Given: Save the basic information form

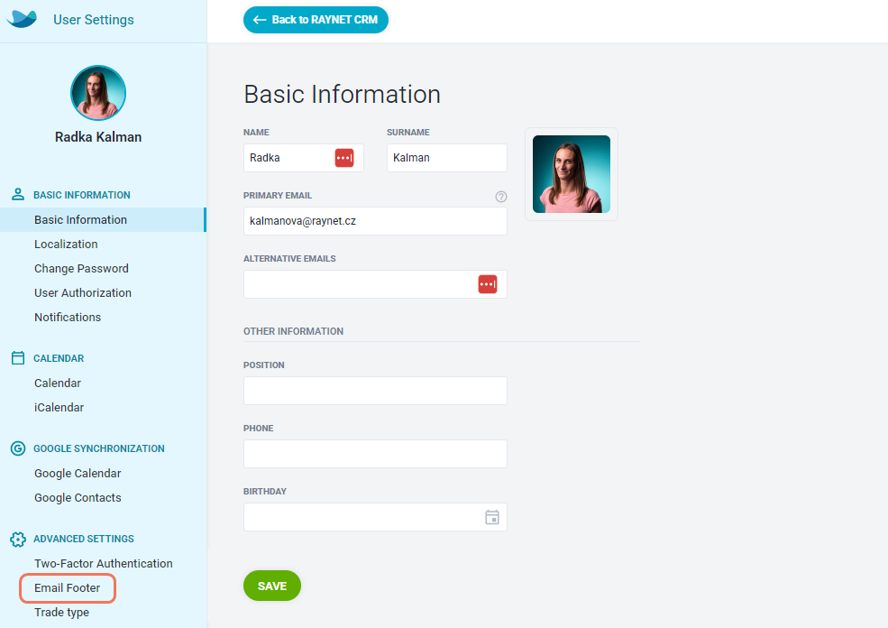Looking at the screenshot, I should 272,586.
